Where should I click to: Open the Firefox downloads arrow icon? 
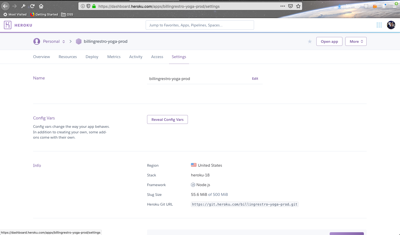[339, 6]
